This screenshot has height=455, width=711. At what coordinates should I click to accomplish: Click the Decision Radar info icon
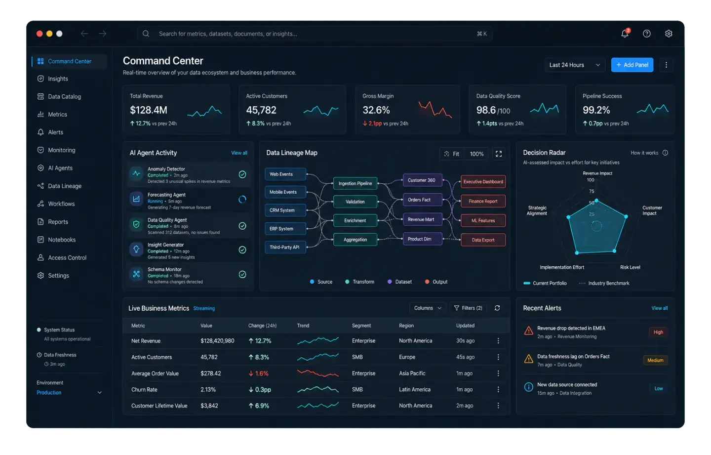pos(665,153)
